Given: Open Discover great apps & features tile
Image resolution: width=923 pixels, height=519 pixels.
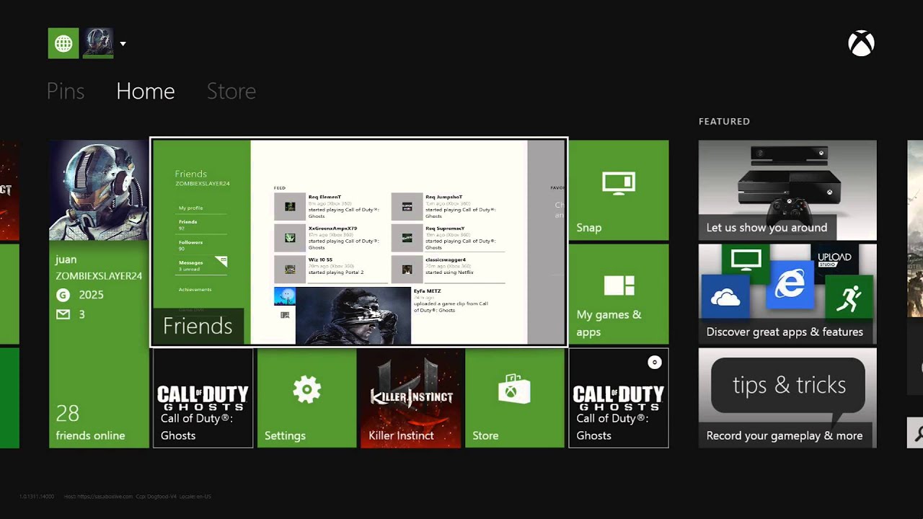Looking at the screenshot, I should [x=787, y=294].
